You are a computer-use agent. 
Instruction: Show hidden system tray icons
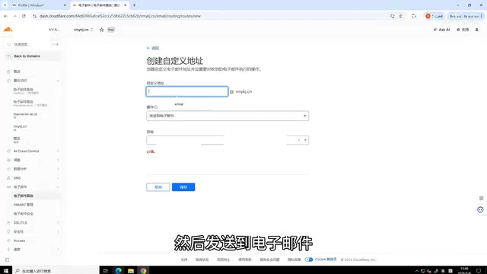pos(417,271)
